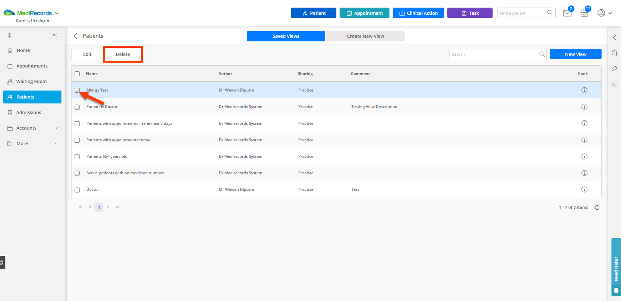This screenshot has width=621, height=301.
Task: Click the Clinical Action button
Action: pyautogui.click(x=418, y=13)
